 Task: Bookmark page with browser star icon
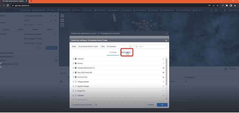(x=217, y=5)
